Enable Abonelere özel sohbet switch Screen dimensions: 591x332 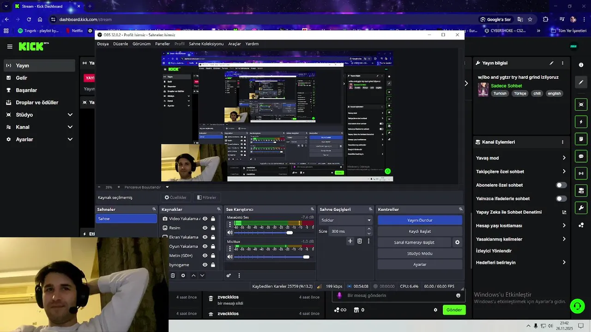[x=561, y=185]
